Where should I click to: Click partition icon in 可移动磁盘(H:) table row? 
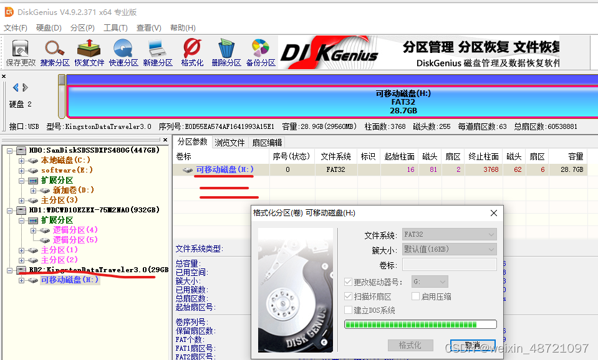click(187, 170)
